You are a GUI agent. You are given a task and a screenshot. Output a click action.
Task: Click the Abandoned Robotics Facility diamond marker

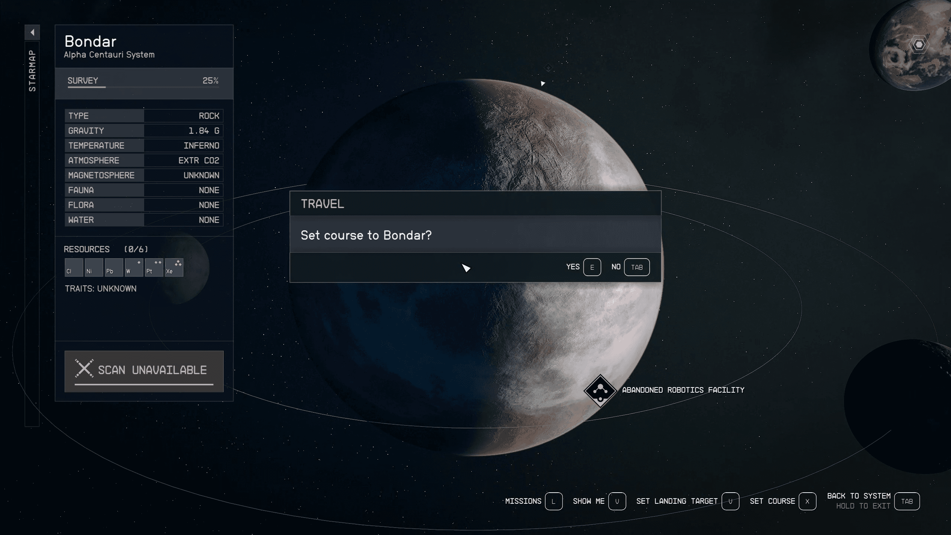pos(600,391)
